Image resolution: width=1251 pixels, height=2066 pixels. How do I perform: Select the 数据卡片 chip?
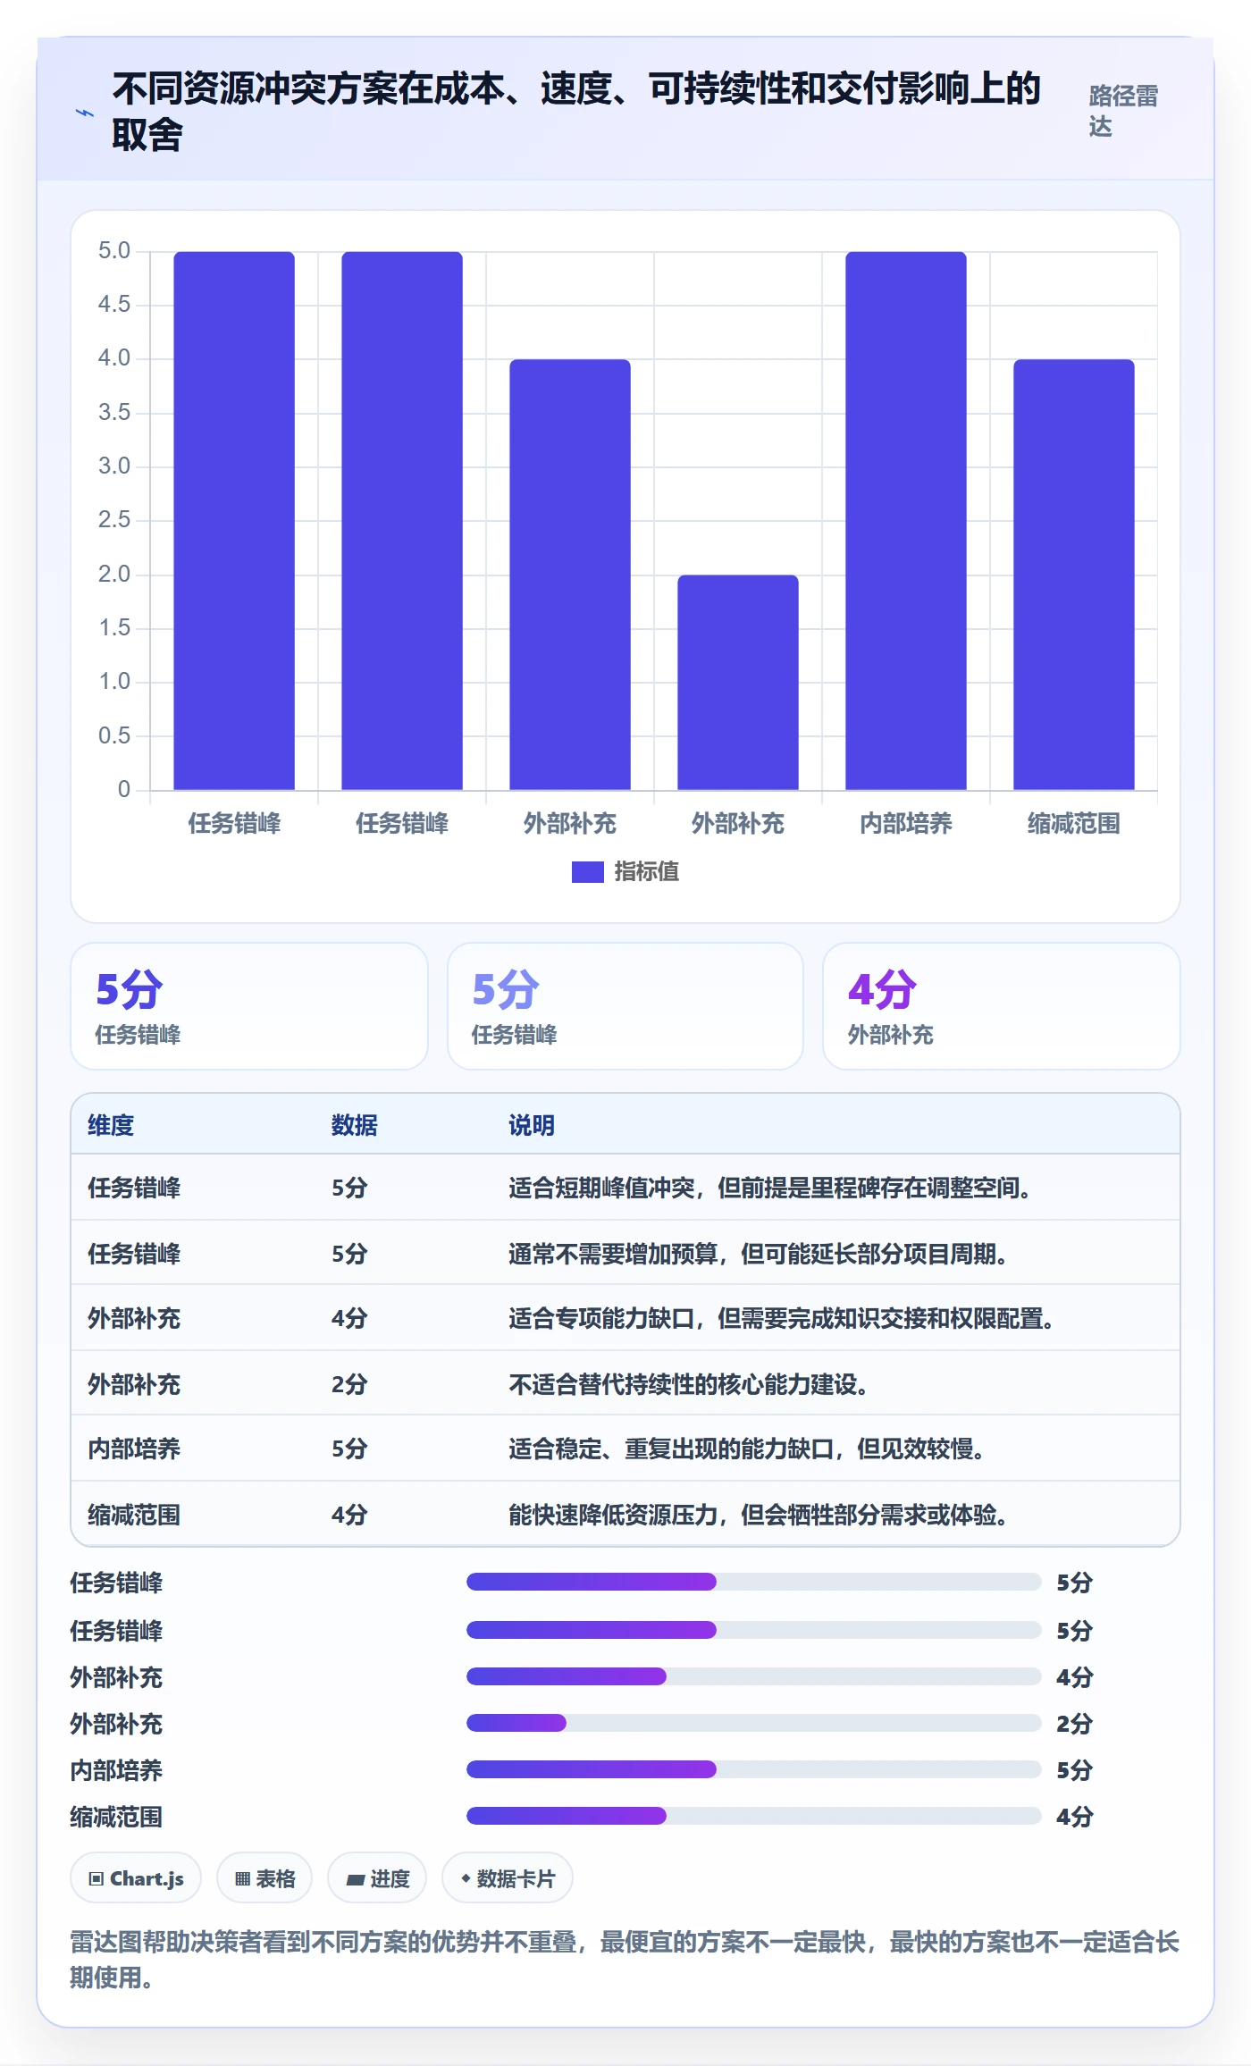tap(508, 1878)
